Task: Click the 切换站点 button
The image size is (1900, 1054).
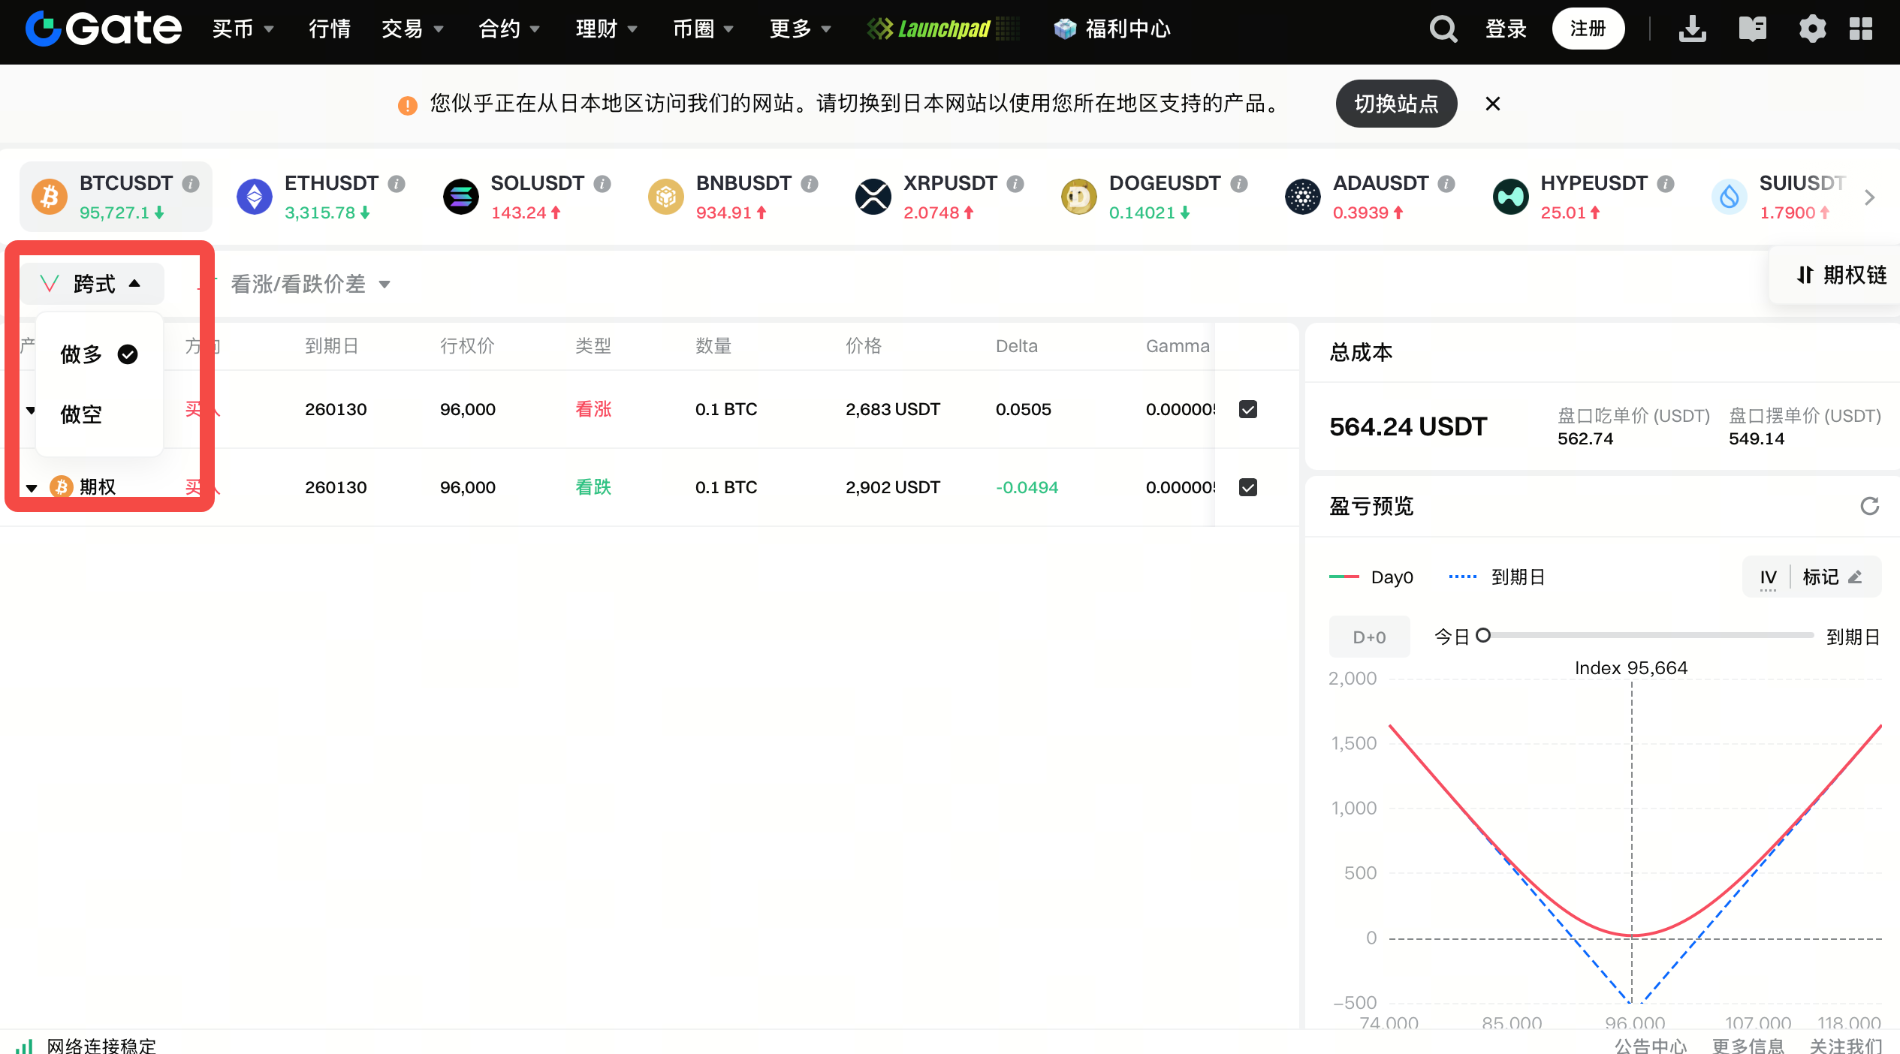Action: tap(1396, 104)
